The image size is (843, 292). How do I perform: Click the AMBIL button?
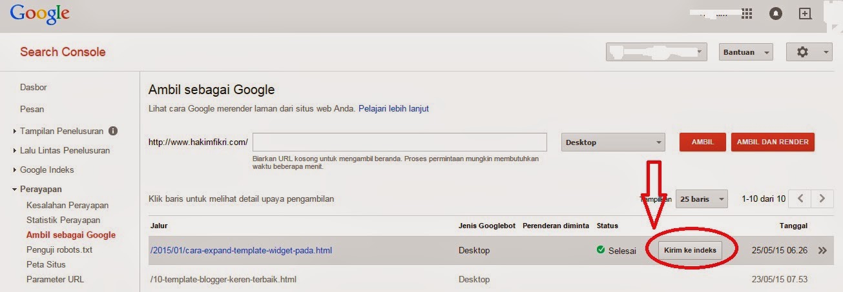coord(703,142)
